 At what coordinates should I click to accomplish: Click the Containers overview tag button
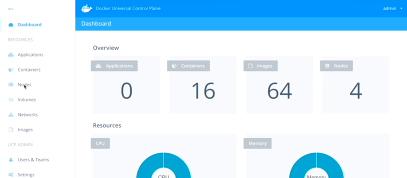click(188, 66)
